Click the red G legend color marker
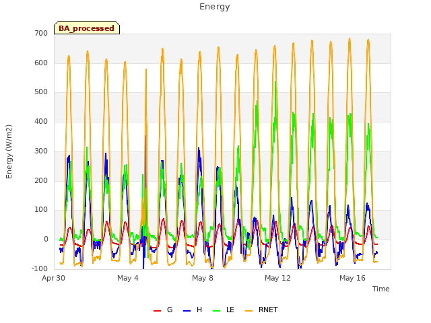The image size is (431, 323). tap(157, 311)
